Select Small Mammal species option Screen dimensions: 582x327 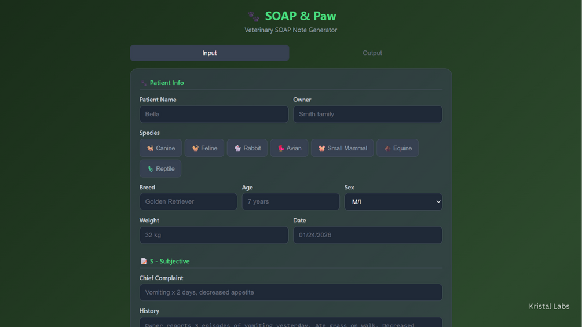342,148
